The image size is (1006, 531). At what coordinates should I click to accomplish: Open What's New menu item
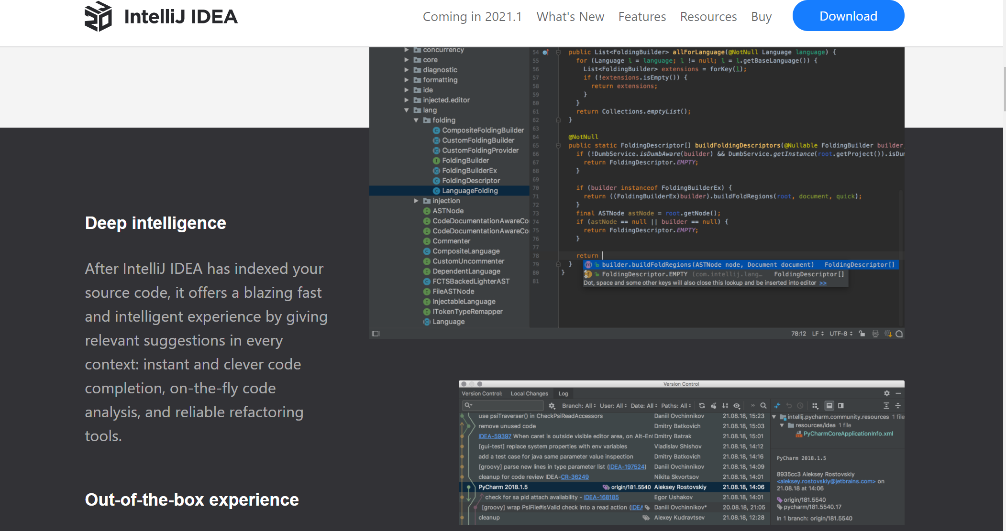click(570, 17)
